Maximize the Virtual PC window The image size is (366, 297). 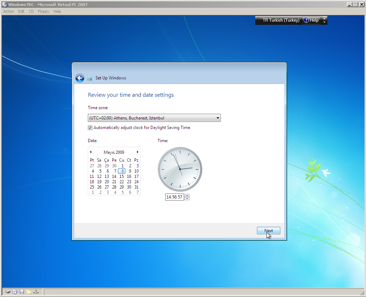(355, 5)
